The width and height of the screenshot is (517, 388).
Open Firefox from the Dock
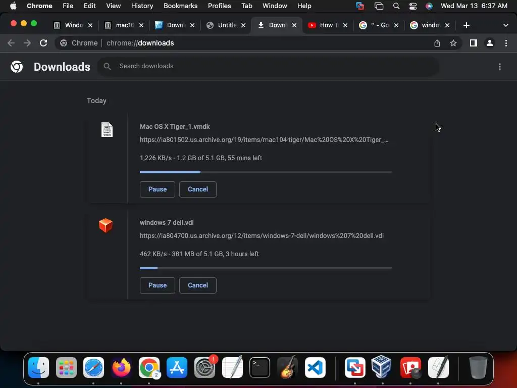tap(121, 368)
